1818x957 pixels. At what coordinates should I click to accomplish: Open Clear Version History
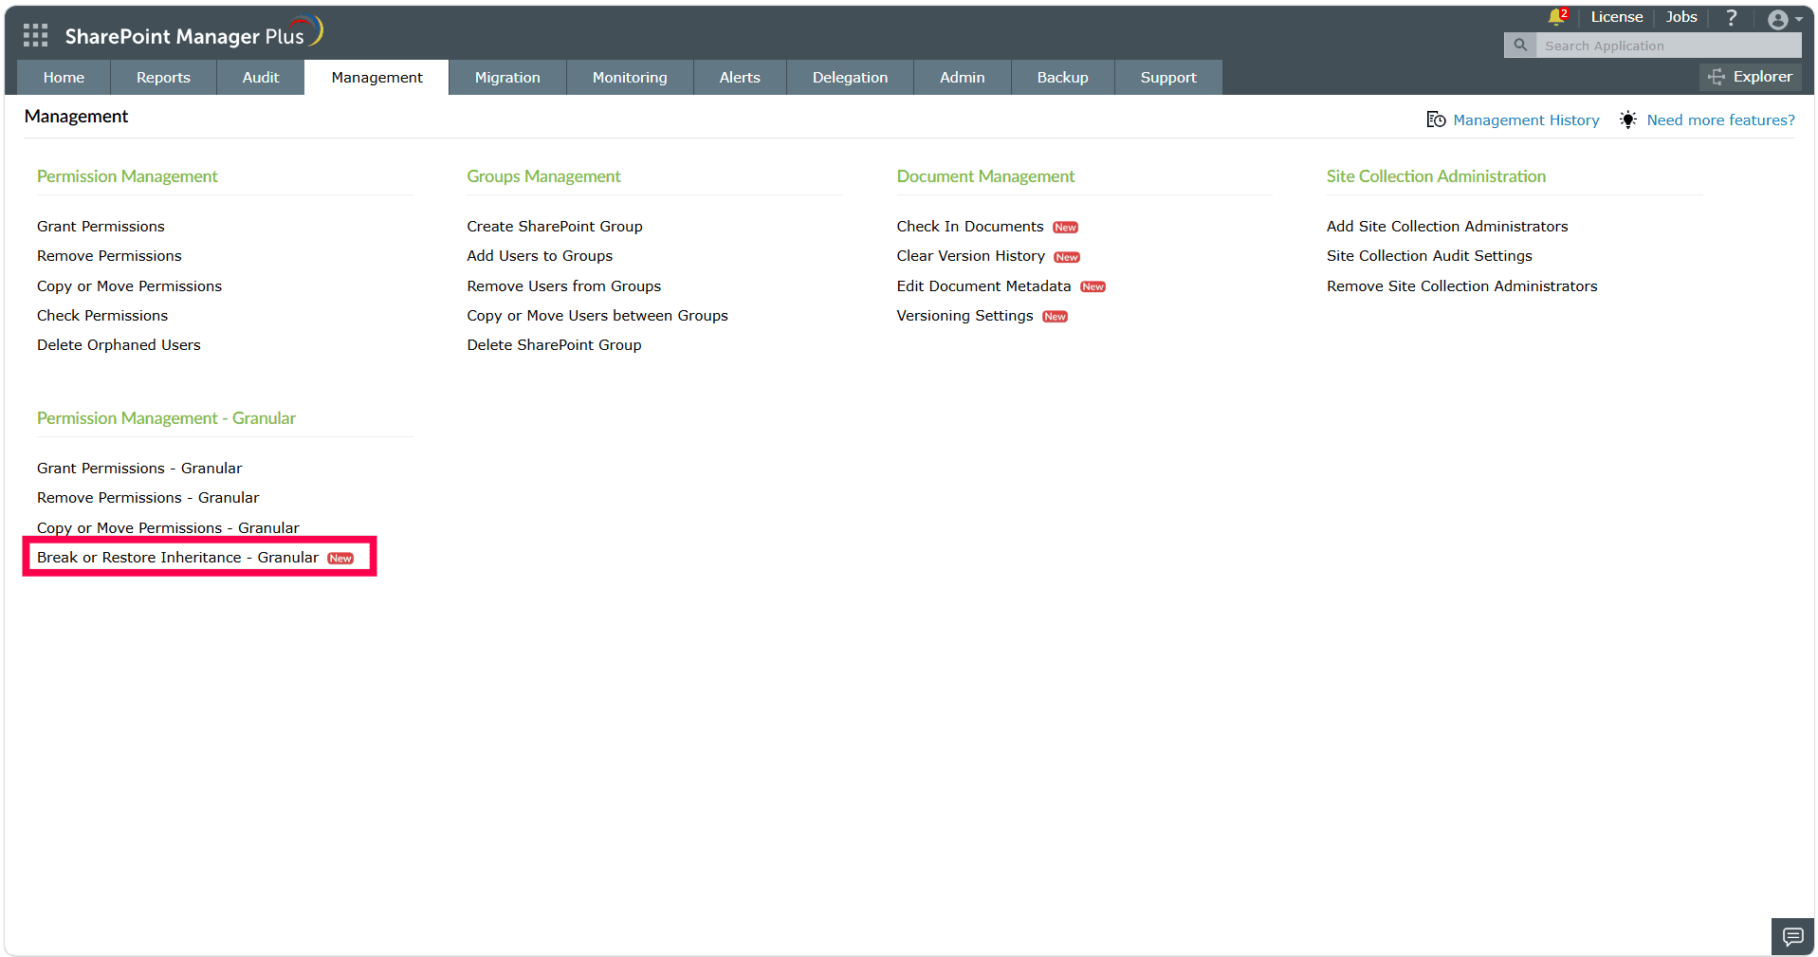(x=971, y=256)
